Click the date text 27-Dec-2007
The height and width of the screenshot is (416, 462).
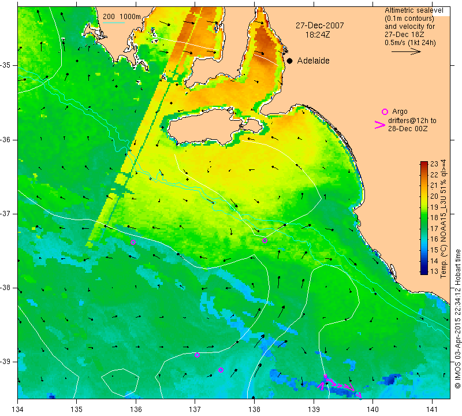pos(320,25)
